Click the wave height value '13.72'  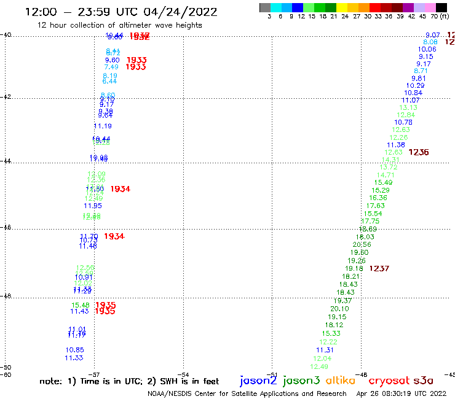[x=388, y=167]
